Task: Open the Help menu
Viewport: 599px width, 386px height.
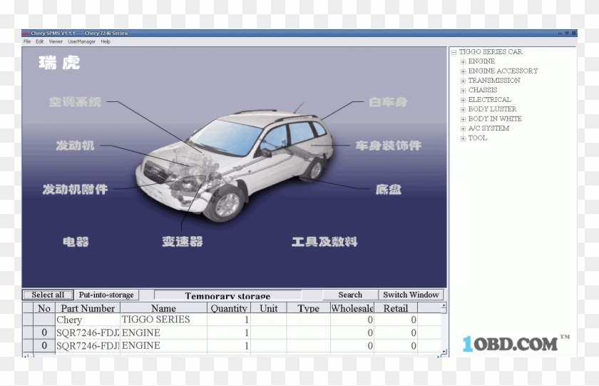Action: click(106, 41)
